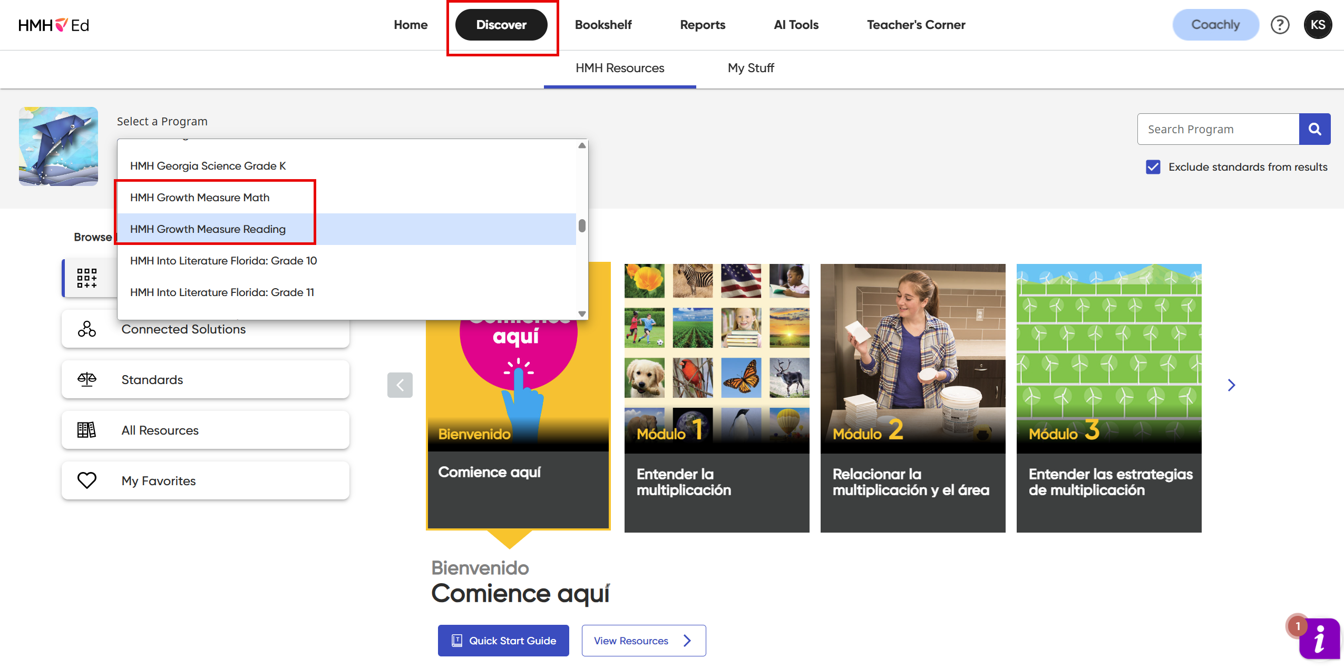Viewport: 1344px width, 668px height.
Task: Click the next carousel arrow
Action: [1231, 385]
